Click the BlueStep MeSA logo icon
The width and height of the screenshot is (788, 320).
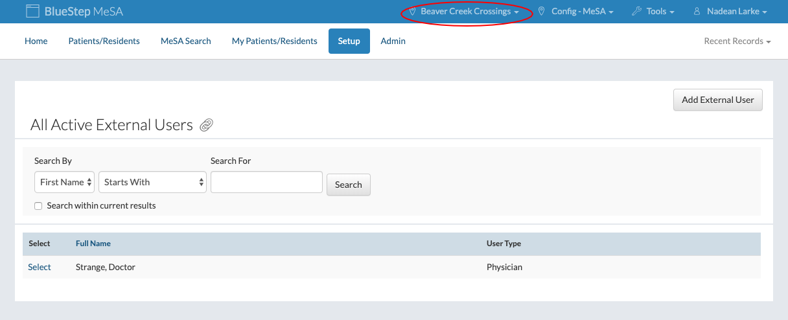(32, 12)
